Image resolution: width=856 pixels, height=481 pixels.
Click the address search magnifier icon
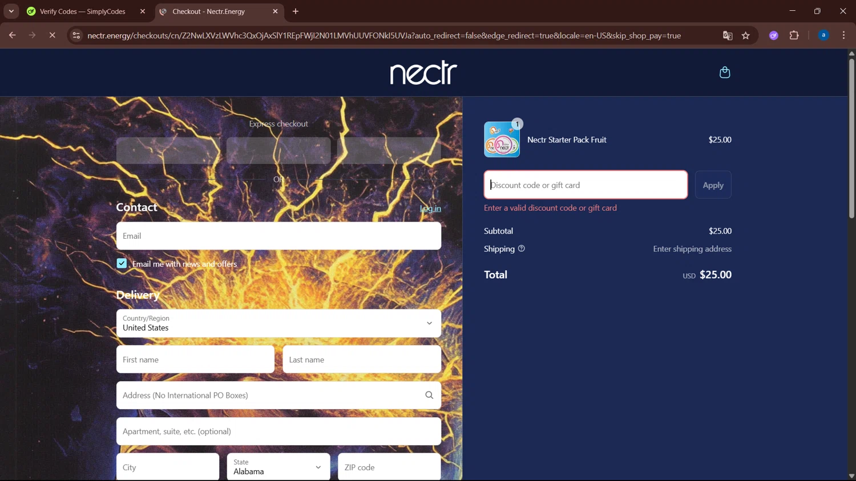pyautogui.click(x=429, y=395)
